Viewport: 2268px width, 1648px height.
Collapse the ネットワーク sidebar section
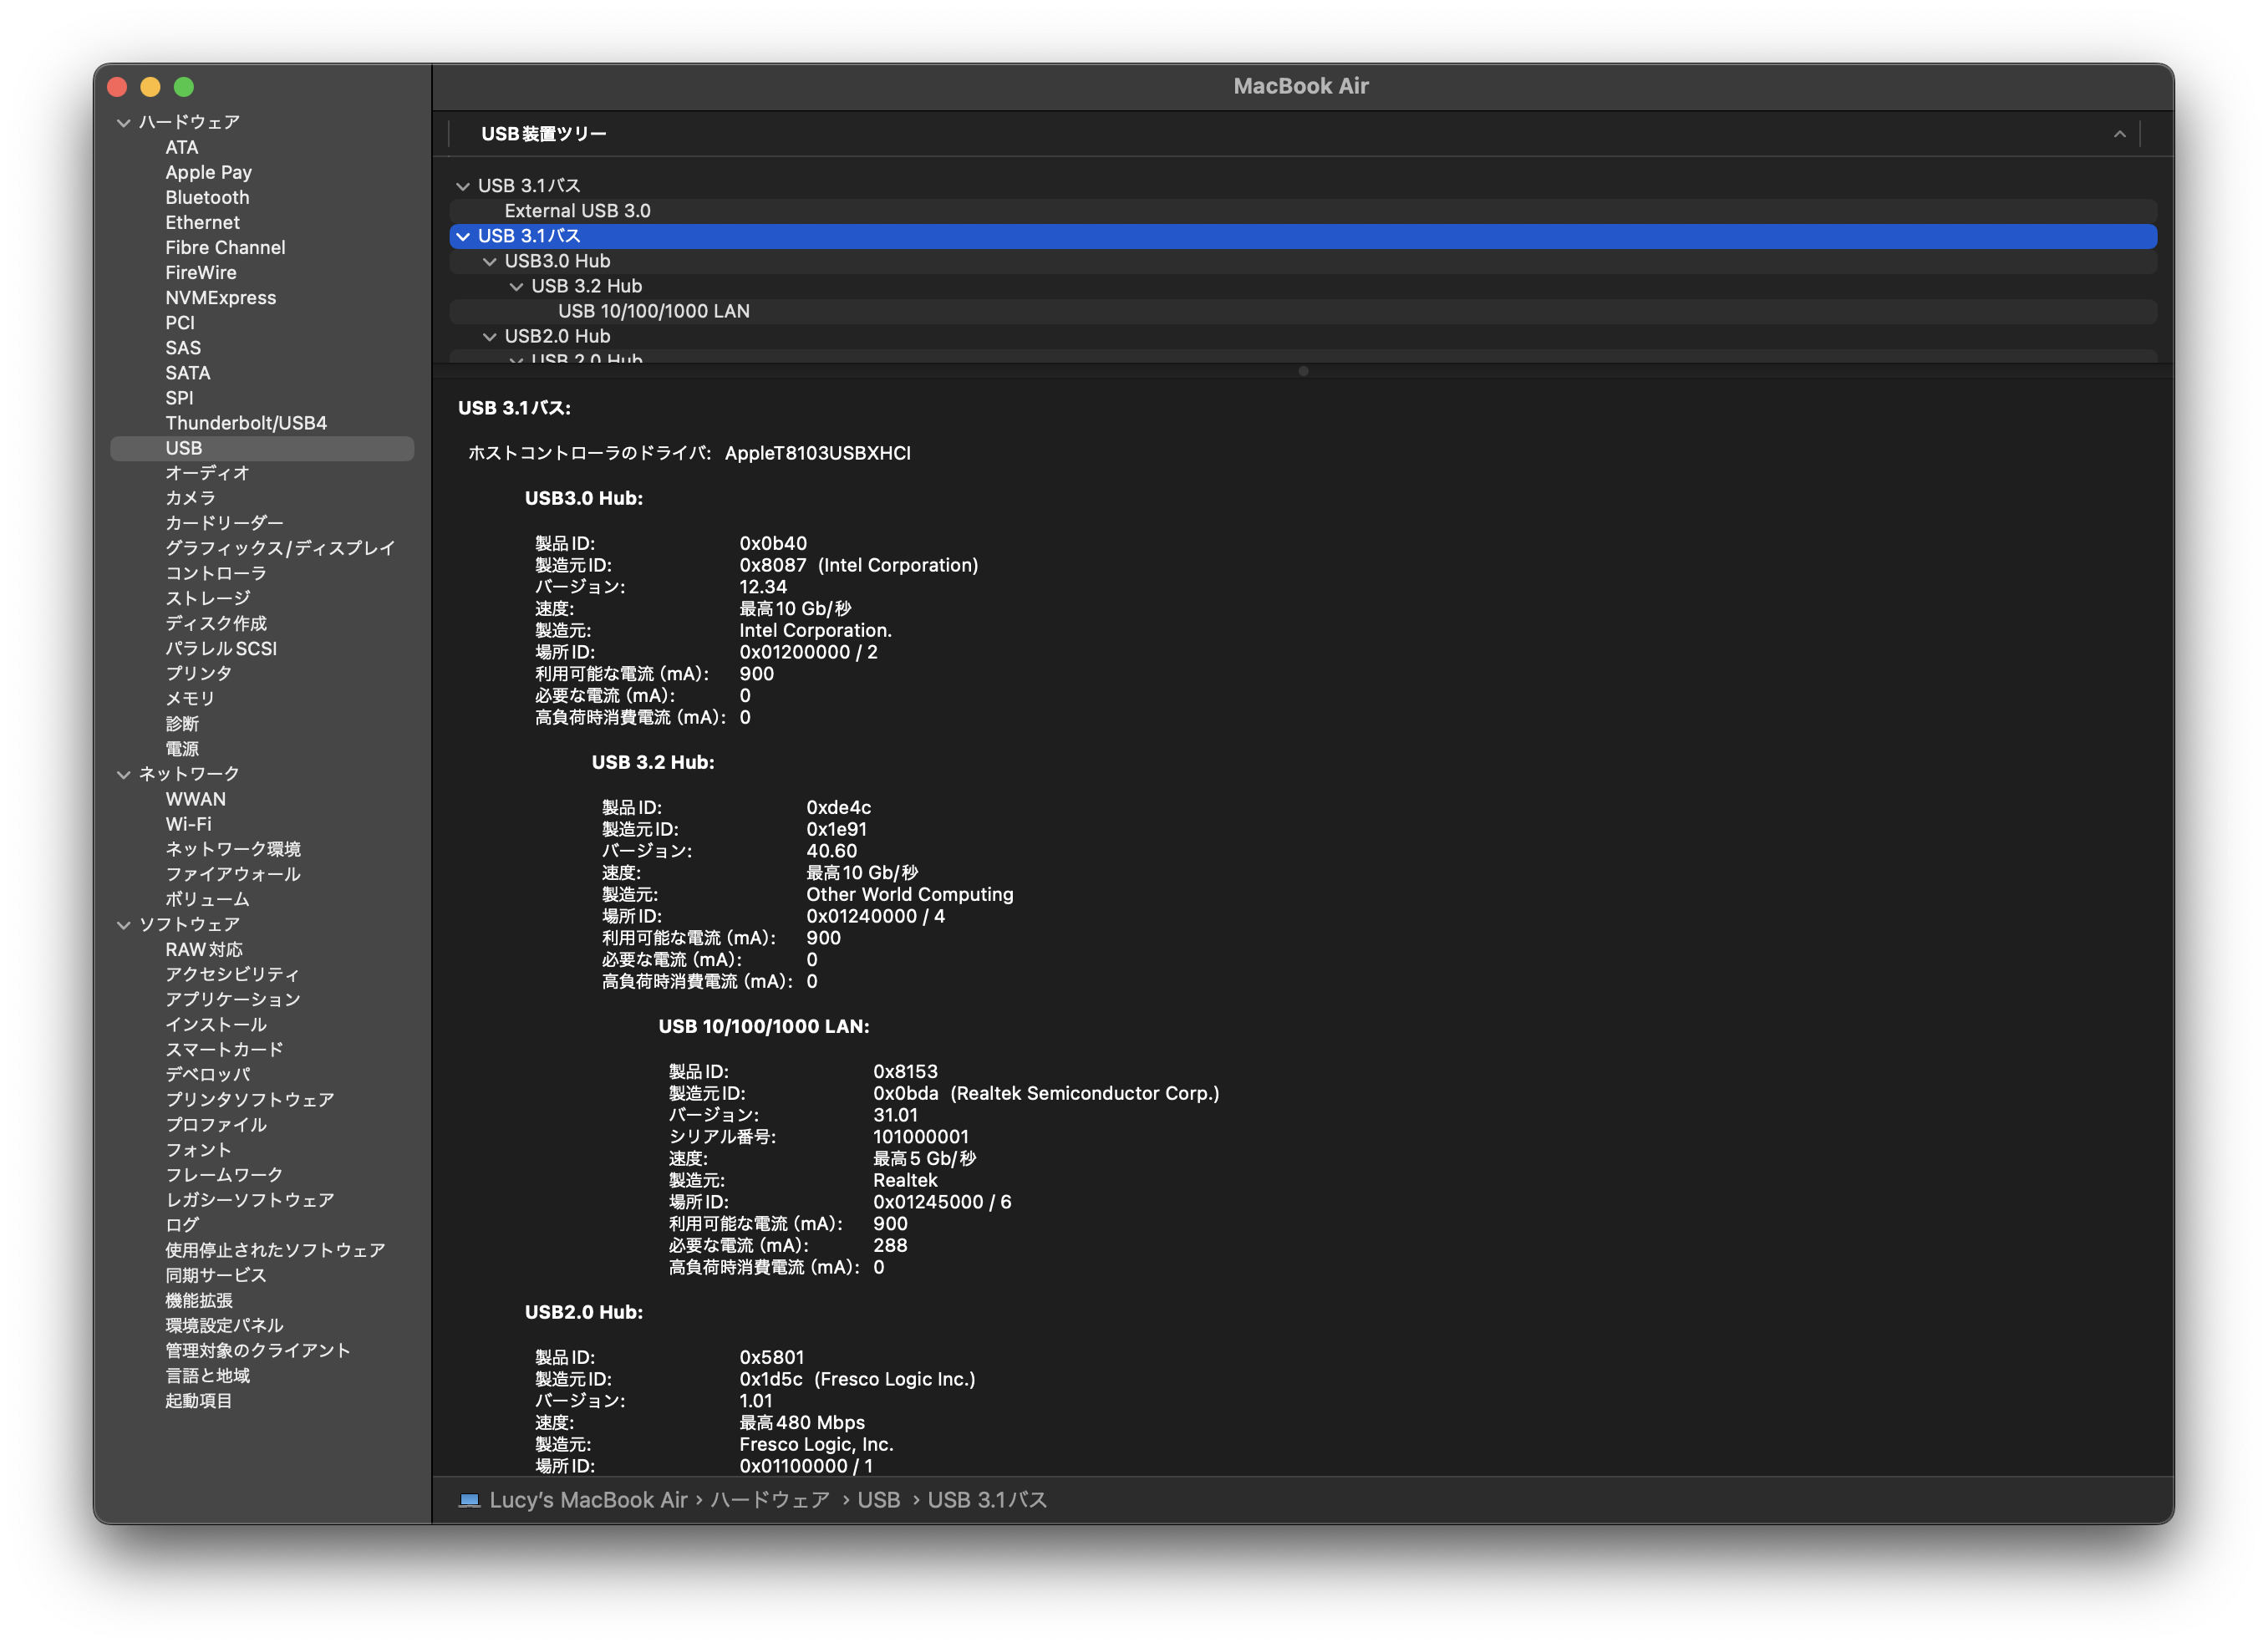(x=124, y=775)
